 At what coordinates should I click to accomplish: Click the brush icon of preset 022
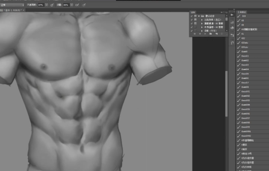tap(239, 38)
